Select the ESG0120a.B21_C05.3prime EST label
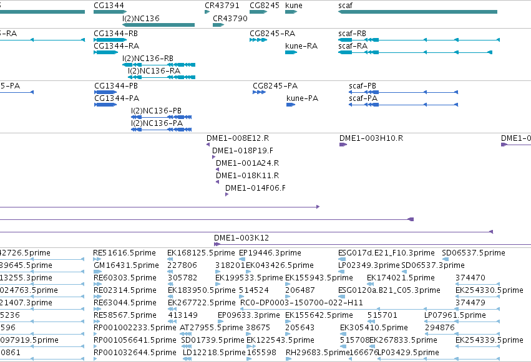Viewport: 531px width, 362px height. pos(389,290)
